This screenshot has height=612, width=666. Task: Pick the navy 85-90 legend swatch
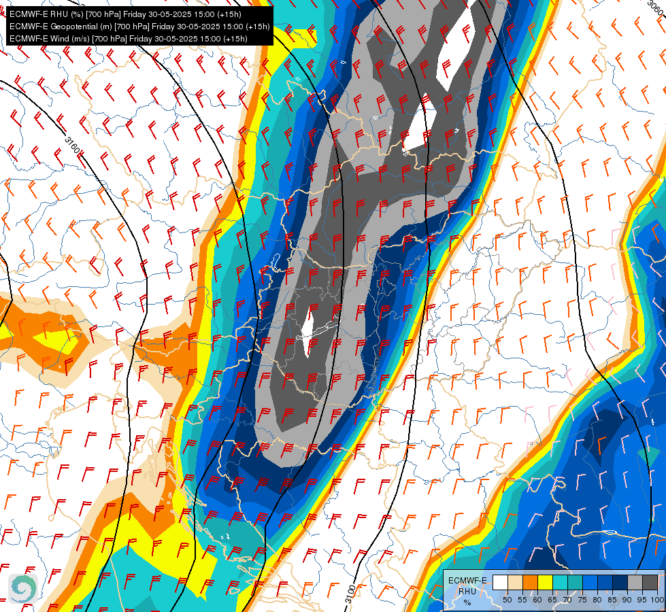tap(619, 582)
